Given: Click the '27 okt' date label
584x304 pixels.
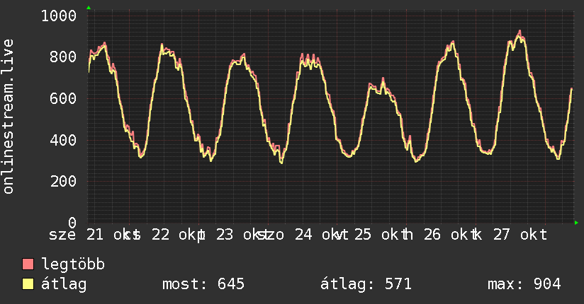Looking at the screenshot, I should pos(520,235).
